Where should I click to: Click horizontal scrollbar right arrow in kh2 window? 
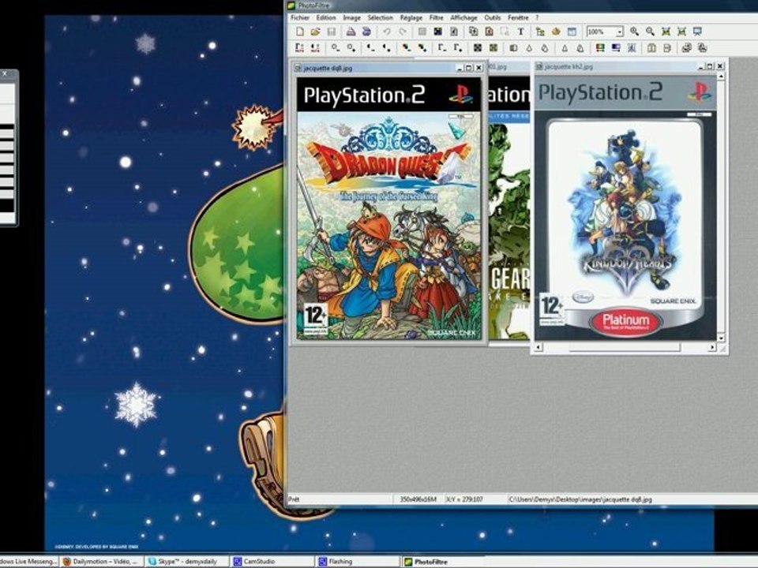[x=712, y=347]
